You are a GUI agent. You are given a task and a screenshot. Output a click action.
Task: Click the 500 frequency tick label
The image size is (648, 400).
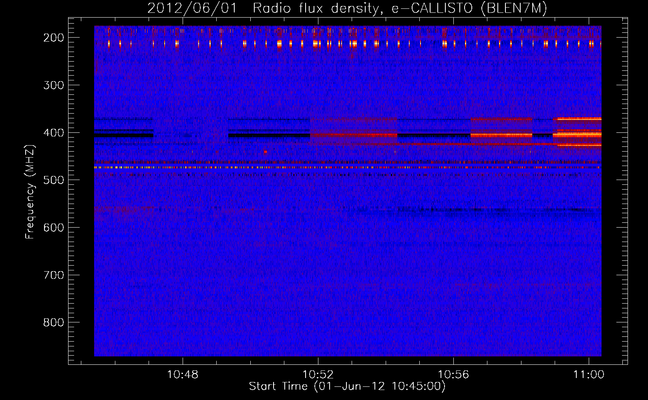(x=53, y=180)
